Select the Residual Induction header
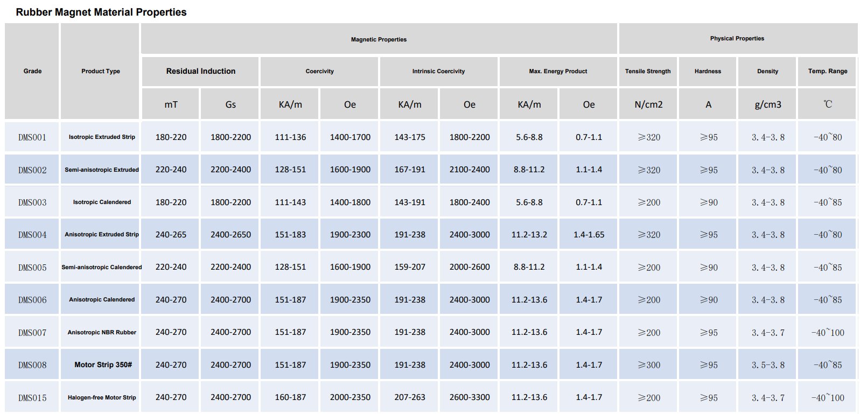 201,71
